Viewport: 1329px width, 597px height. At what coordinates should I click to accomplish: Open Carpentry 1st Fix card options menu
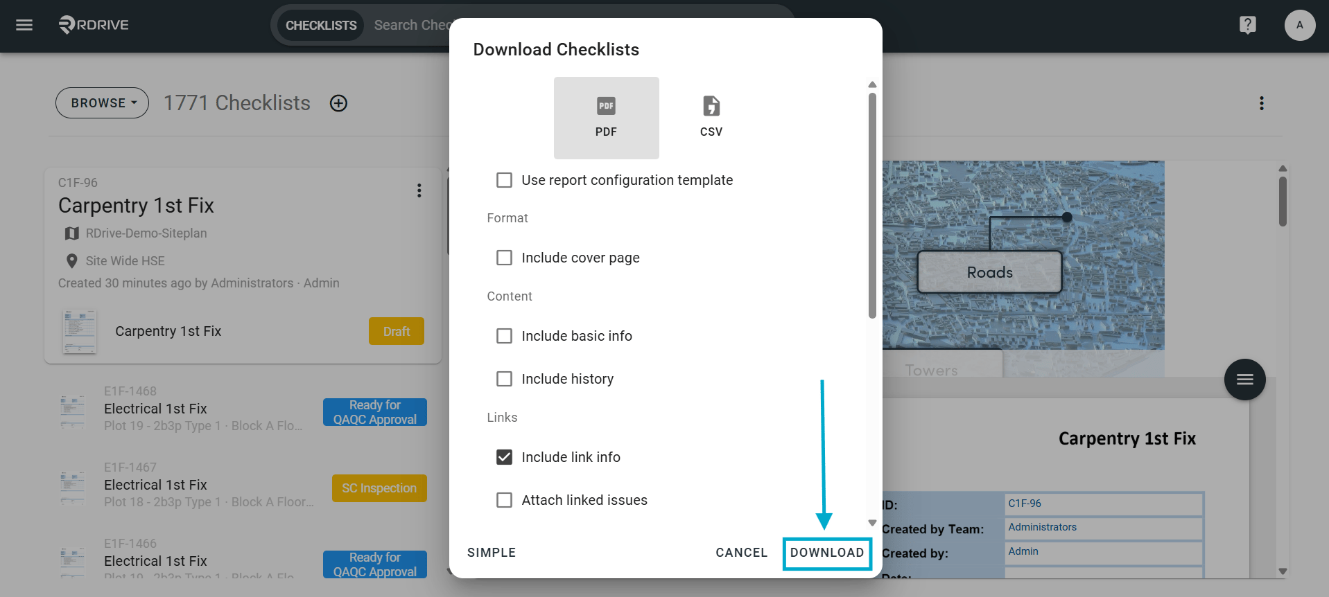click(x=419, y=190)
